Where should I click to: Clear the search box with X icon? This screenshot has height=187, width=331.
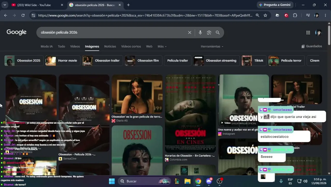point(190,32)
